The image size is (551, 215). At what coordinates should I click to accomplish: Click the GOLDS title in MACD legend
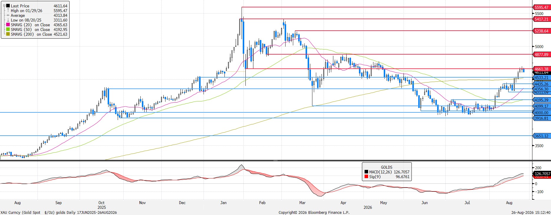coord(387,167)
